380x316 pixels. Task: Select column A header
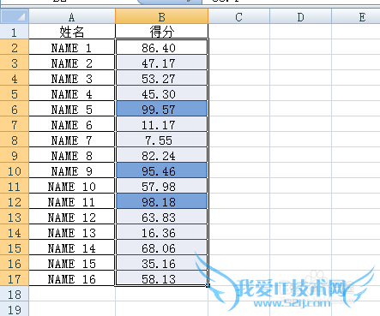[x=72, y=16]
